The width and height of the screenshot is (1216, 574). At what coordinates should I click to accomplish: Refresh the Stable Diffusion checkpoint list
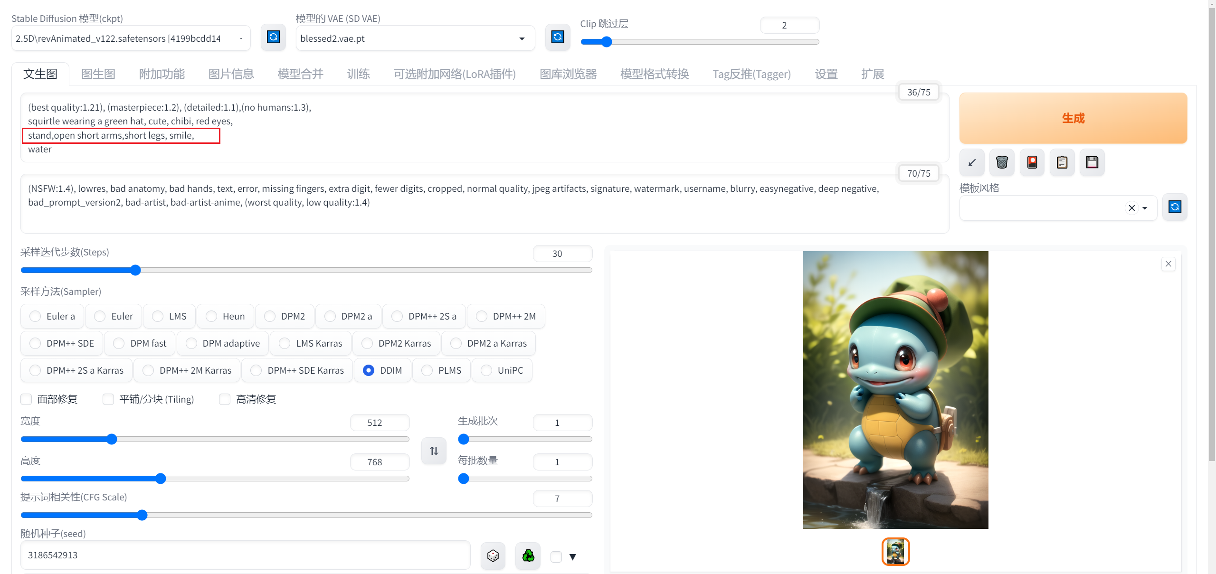pyautogui.click(x=273, y=38)
